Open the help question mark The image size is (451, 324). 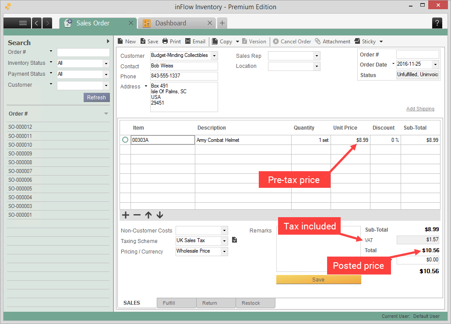437,23
